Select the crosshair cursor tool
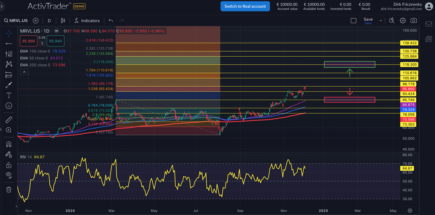Viewport: 435px width, 215px height. [9, 33]
